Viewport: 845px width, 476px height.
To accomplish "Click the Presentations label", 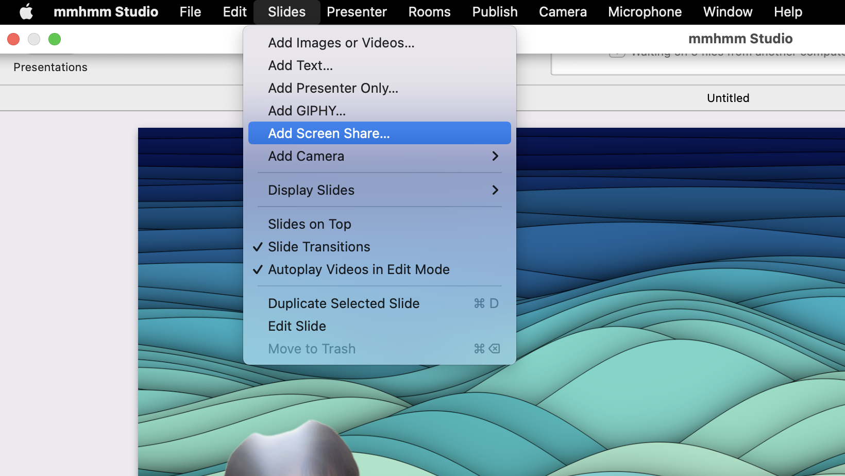I will pos(50,67).
